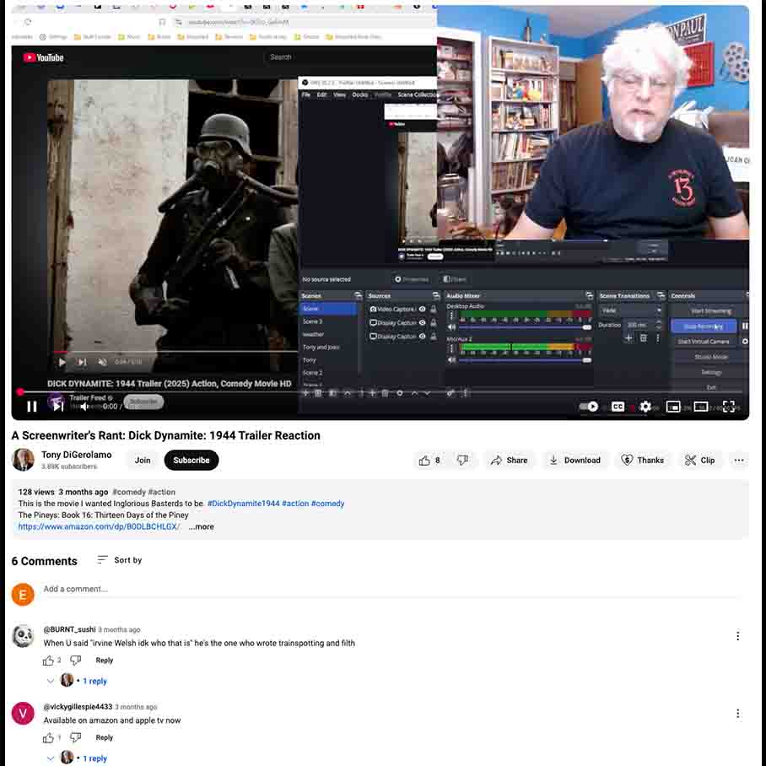
Task: Click the orange E user avatar
Action: pyautogui.click(x=23, y=594)
